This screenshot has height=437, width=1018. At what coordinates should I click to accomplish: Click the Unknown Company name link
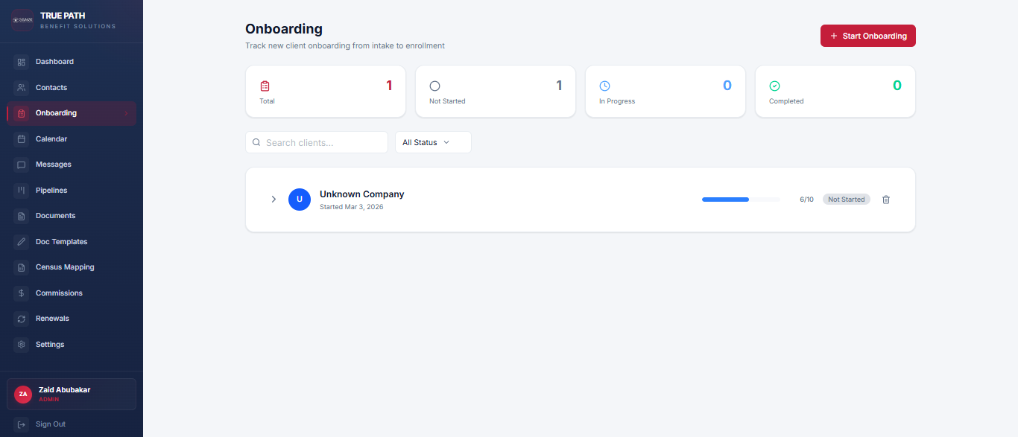(361, 194)
